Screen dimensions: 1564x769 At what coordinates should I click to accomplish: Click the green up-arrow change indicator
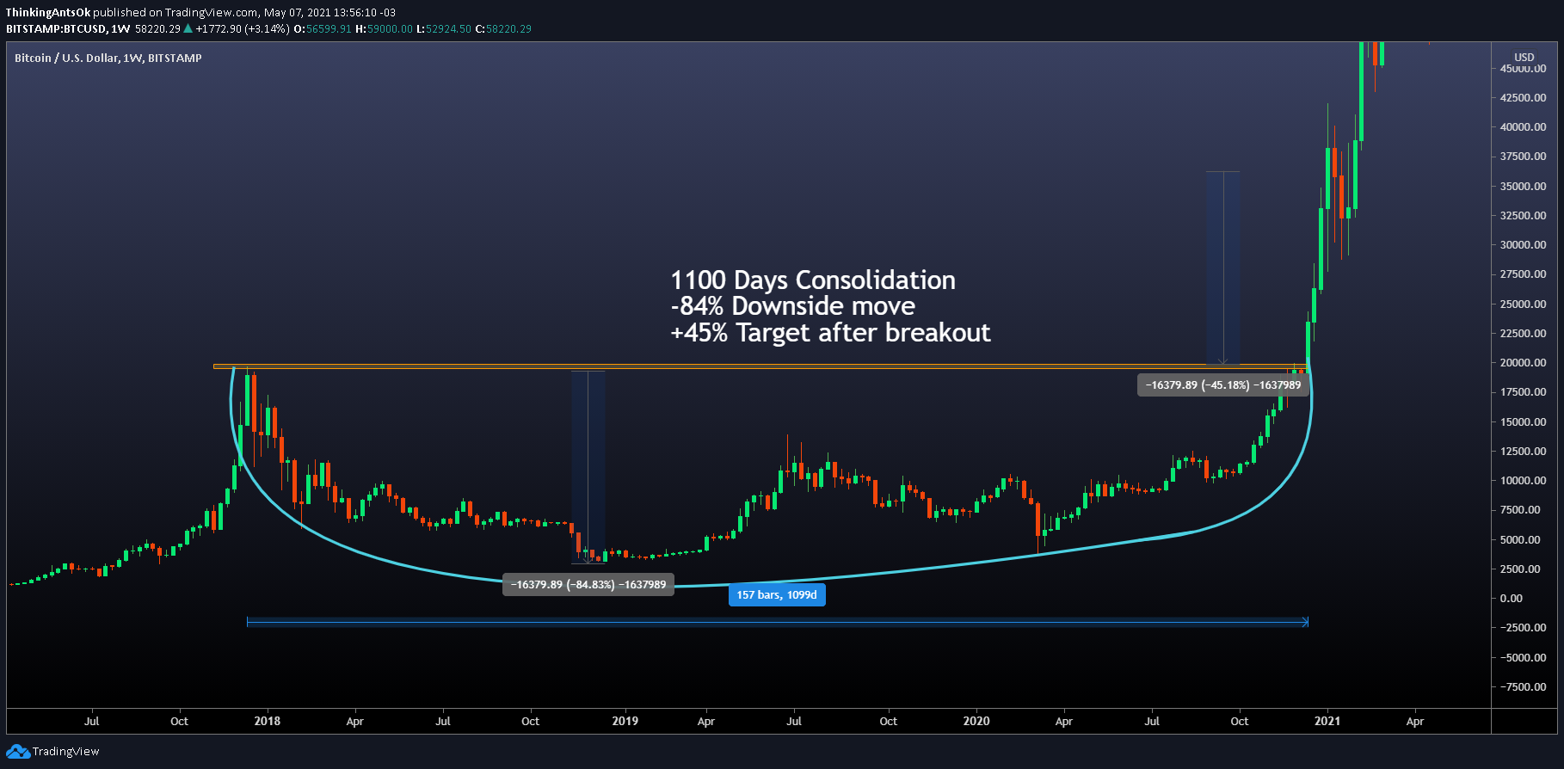[x=188, y=29]
